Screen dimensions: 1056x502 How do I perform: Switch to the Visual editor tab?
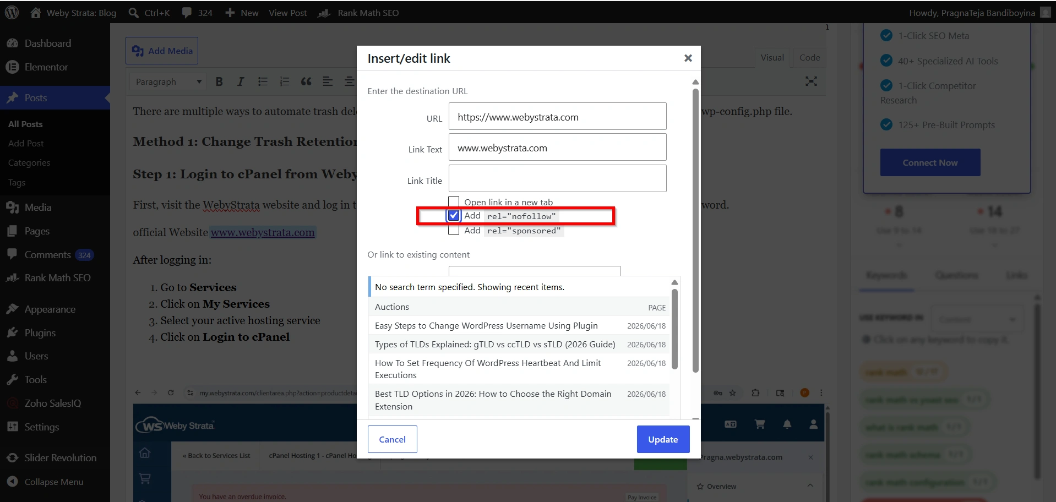[x=772, y=57]
